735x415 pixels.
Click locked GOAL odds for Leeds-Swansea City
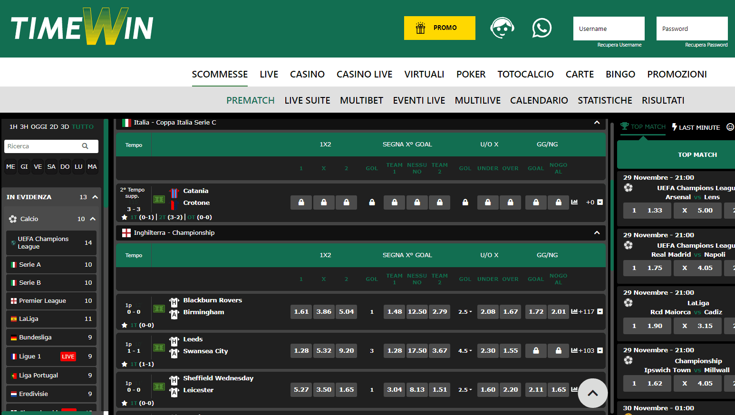[536, 350]
